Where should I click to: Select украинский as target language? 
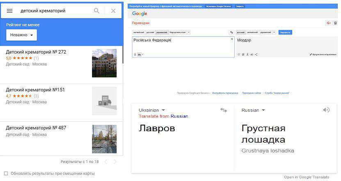tap(265, 32)
